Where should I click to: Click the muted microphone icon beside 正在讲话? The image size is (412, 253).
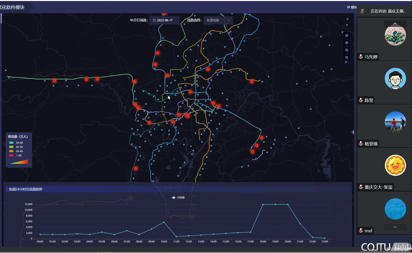[x=362, y=11]
